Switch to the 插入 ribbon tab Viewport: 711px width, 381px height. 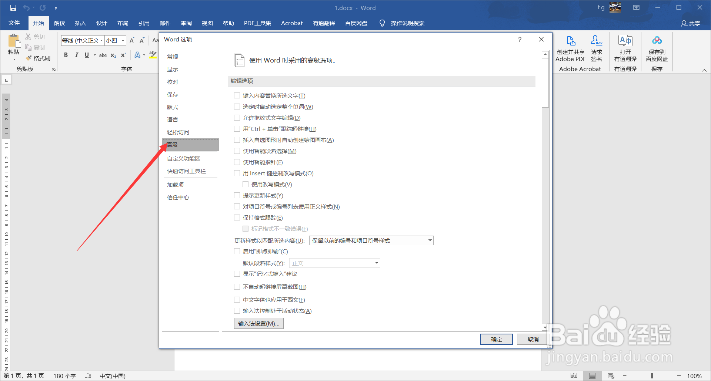80,23
